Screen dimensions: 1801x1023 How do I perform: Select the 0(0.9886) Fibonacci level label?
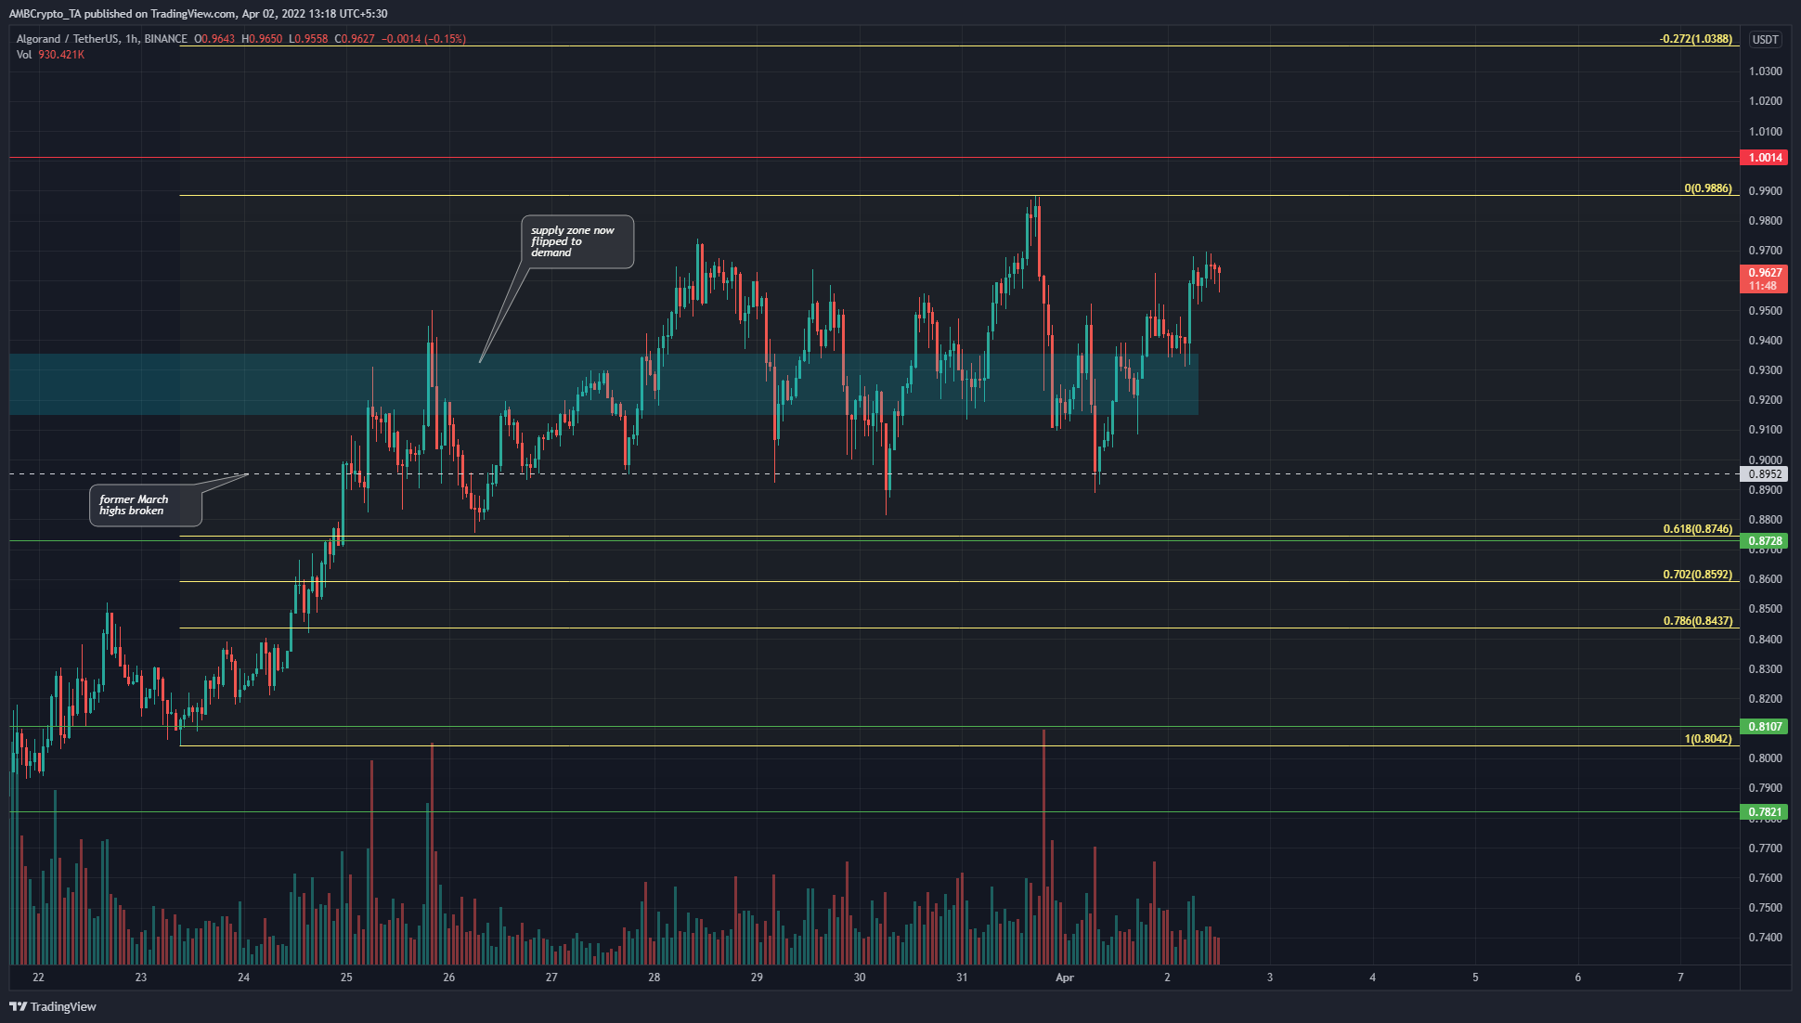coord(1707,188)
